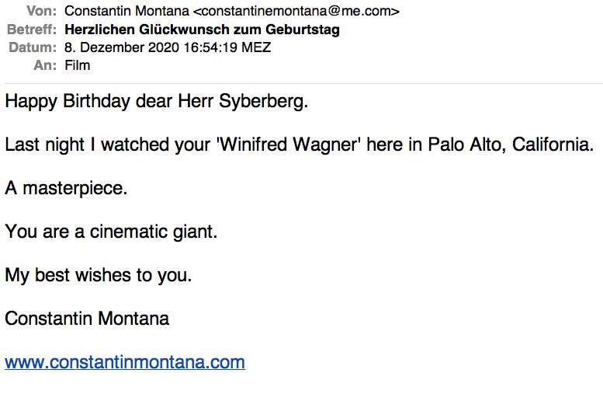Select the recipient 'Film' in An field
Screen dimensions: 603x401
pos(78,65)
